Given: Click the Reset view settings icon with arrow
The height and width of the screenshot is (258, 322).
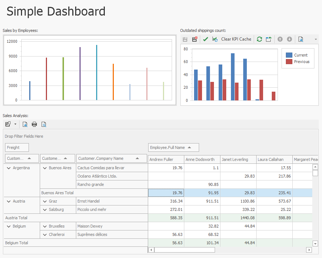Looking at the screenshot, I should pyautogui.click(x=269, y=39).
